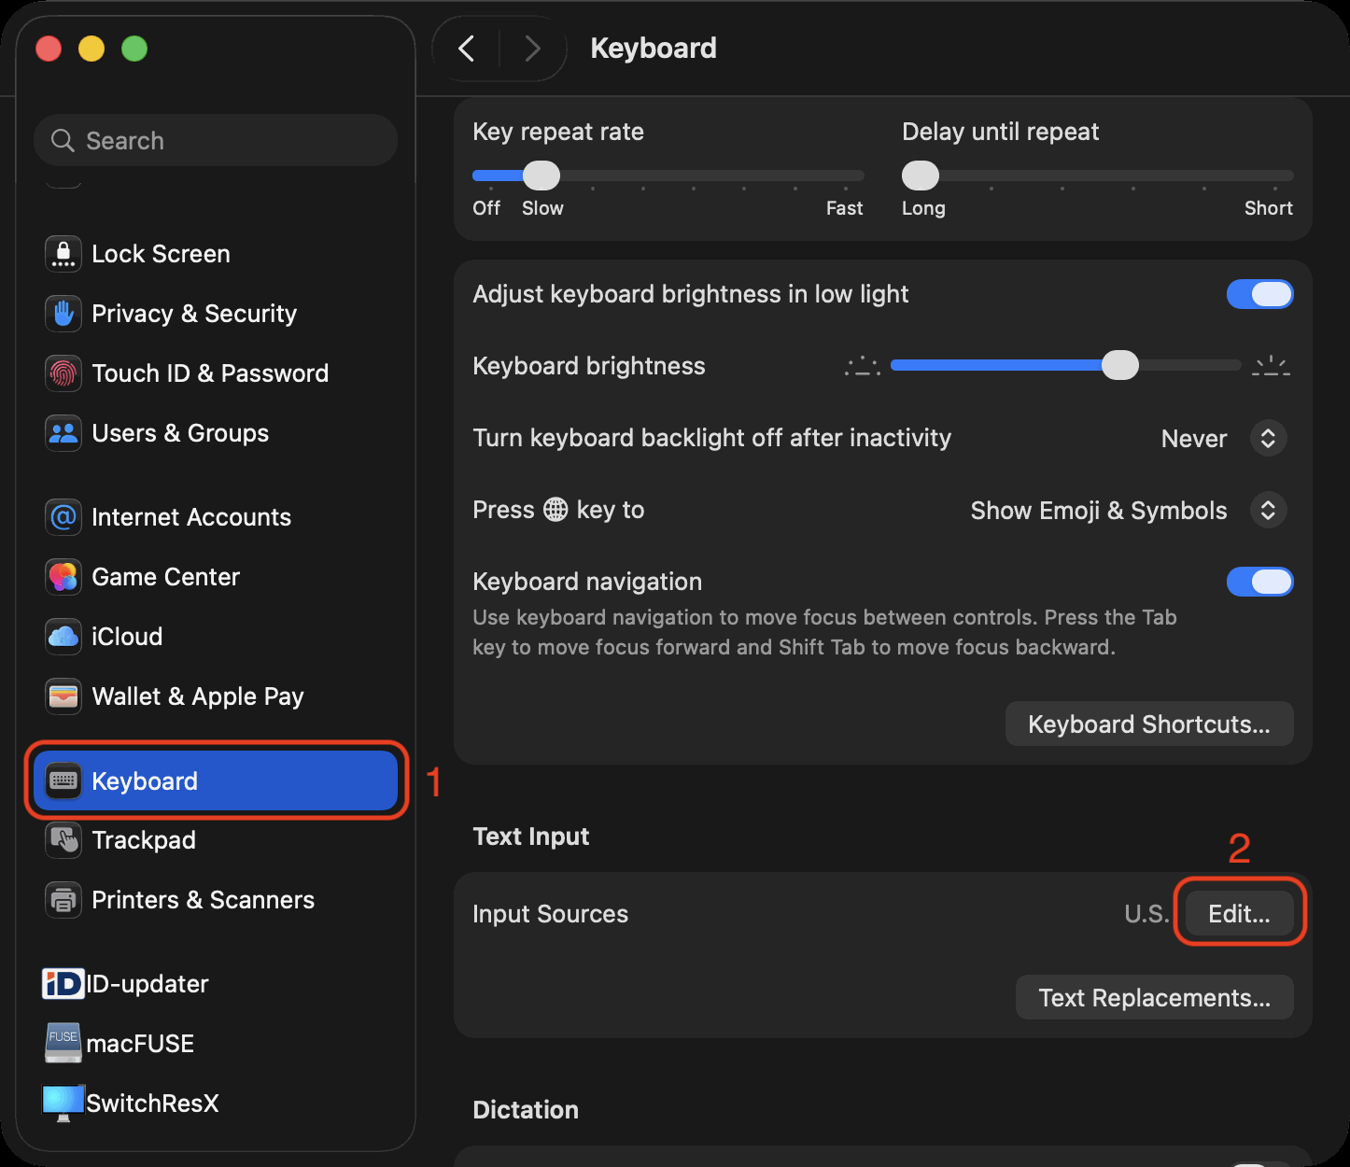Click the Users & Groups people icon

tap(63, 433)
